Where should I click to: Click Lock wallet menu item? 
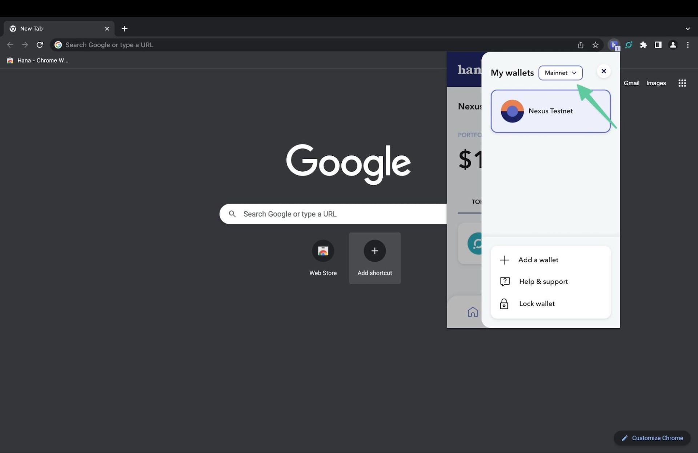point(550,304)
